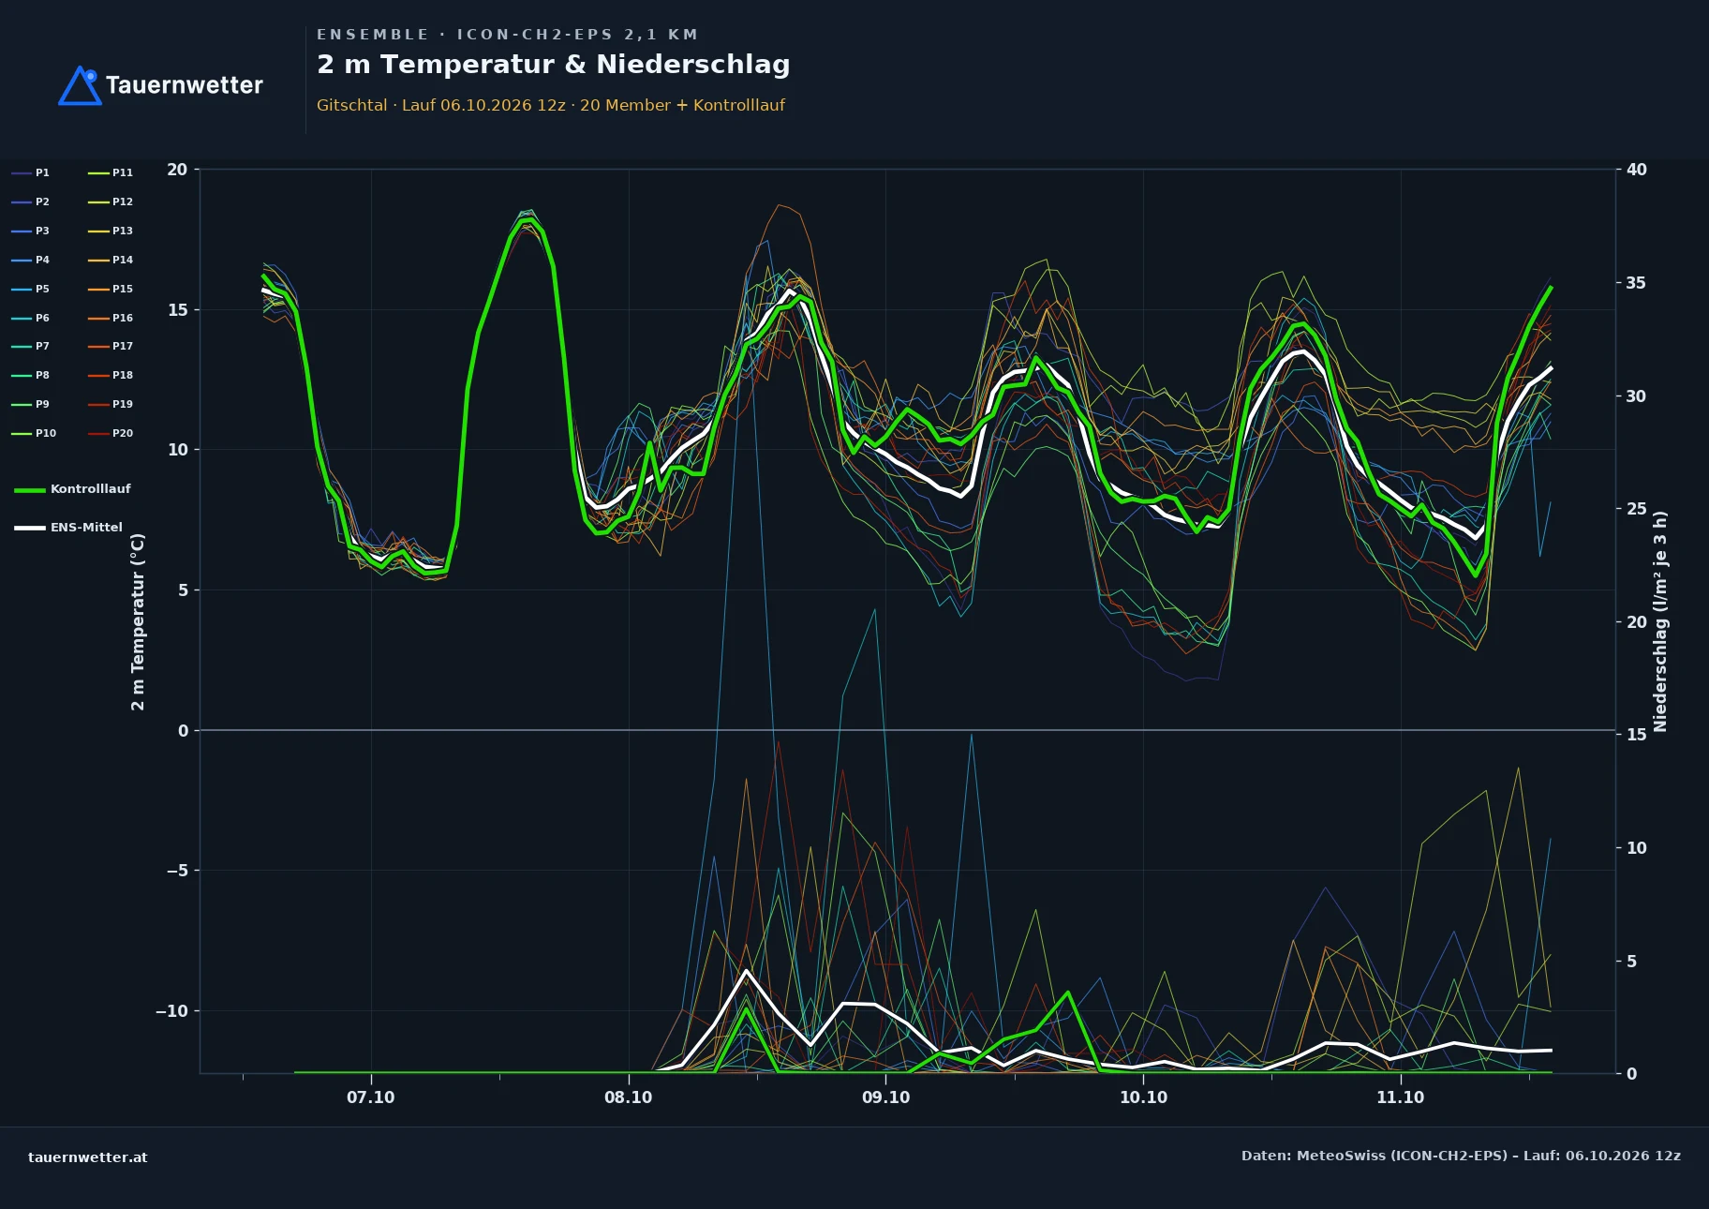The image size is (1709, 1209).
Task: Click the 11.10 date axis label
Action: 1400,1097
